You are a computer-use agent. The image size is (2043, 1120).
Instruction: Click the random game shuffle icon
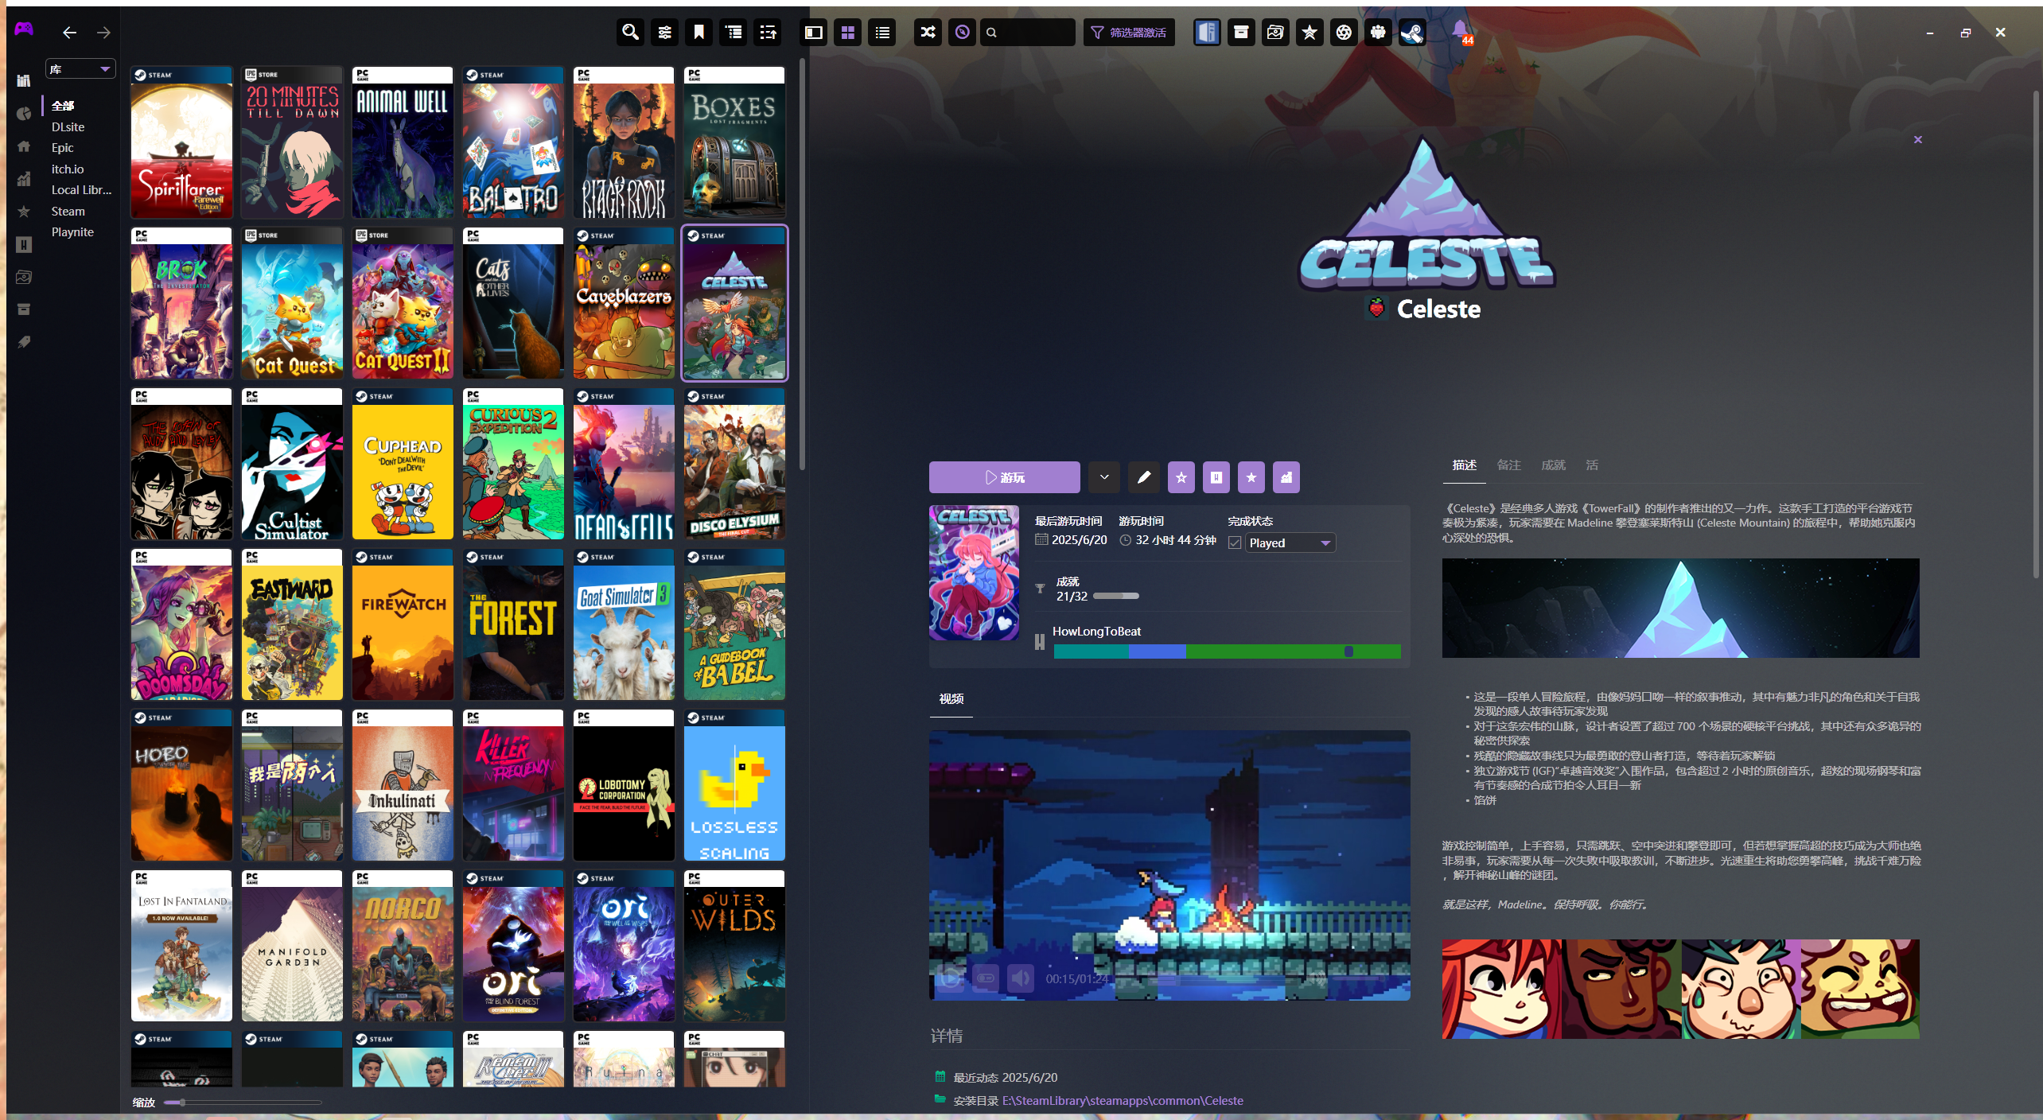point(928,33)
